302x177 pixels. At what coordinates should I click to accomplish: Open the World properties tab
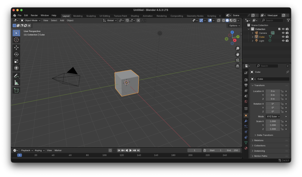pos(246,102)
